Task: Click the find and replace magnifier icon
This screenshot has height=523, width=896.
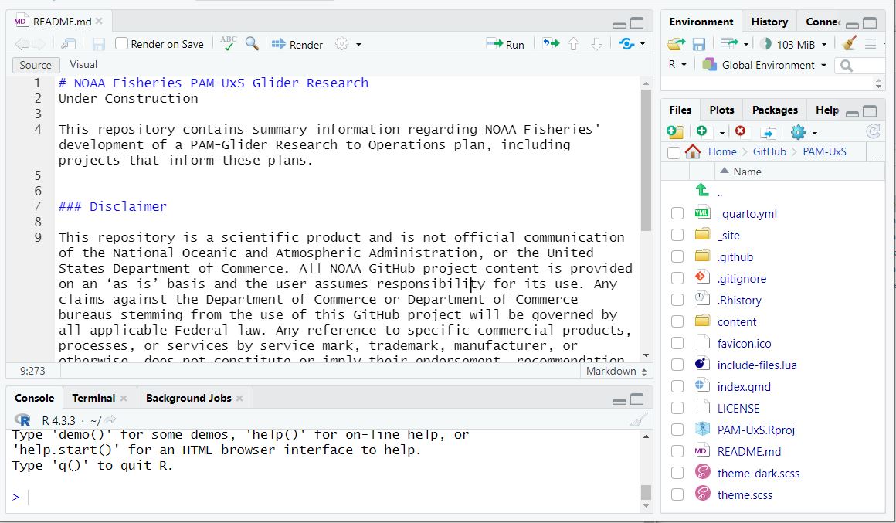Action: coord(252,44)
